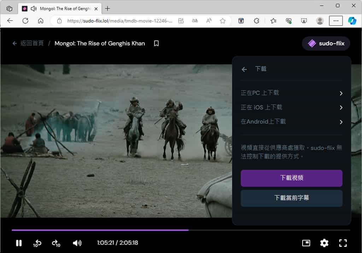Open the Favorites list icon
362x253 pixels.
[273, 21]
